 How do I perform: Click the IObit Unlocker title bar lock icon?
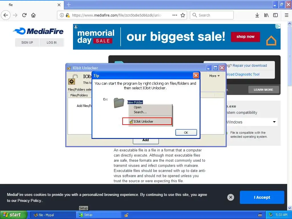pos(69,68)
